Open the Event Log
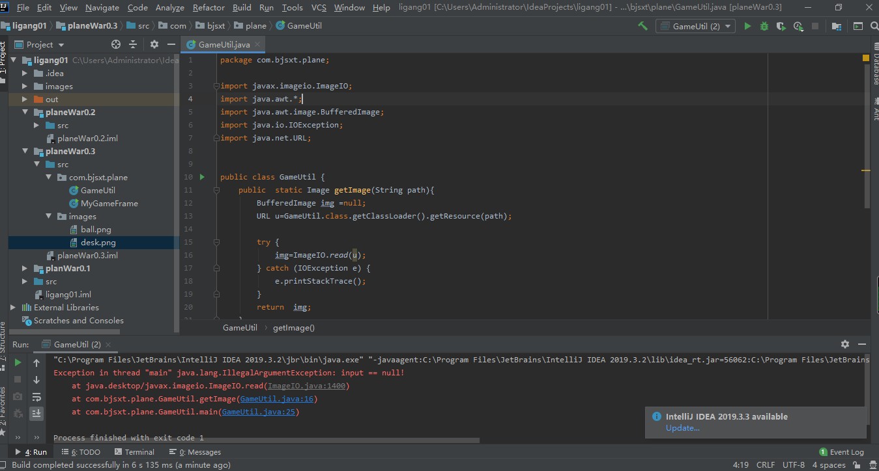The width and height of the screenshot is (879, 471). (842, 452)
